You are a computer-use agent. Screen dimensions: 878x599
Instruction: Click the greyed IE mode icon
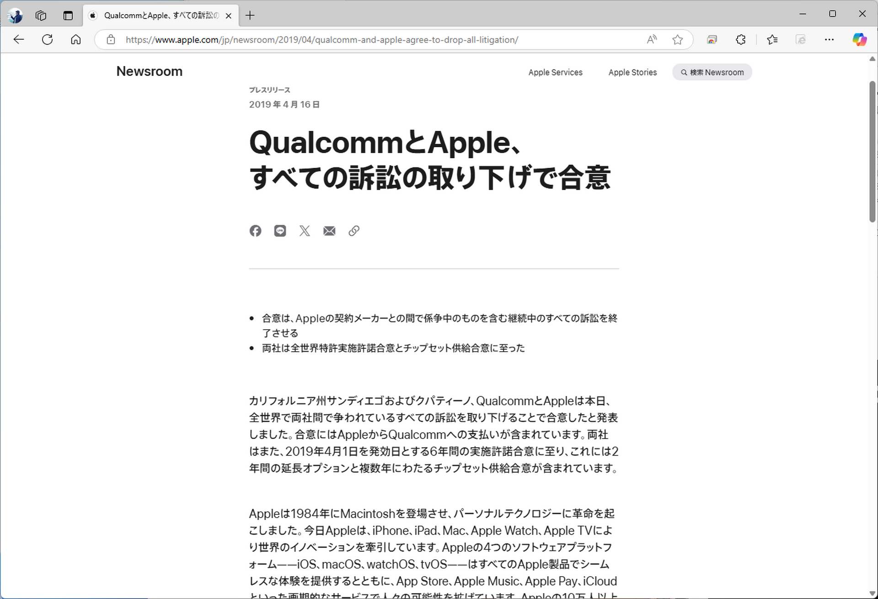point(801,40)
